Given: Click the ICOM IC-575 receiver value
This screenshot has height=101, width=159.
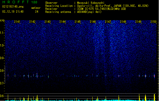Looking at the screenshot, I should tap(102, 9).
